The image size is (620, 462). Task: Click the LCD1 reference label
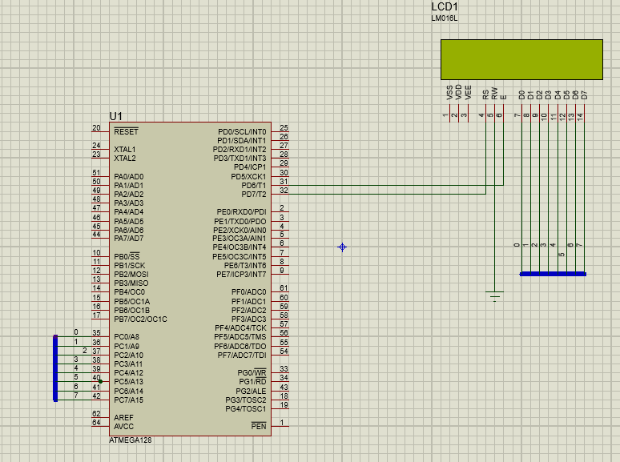pos(445,6)
